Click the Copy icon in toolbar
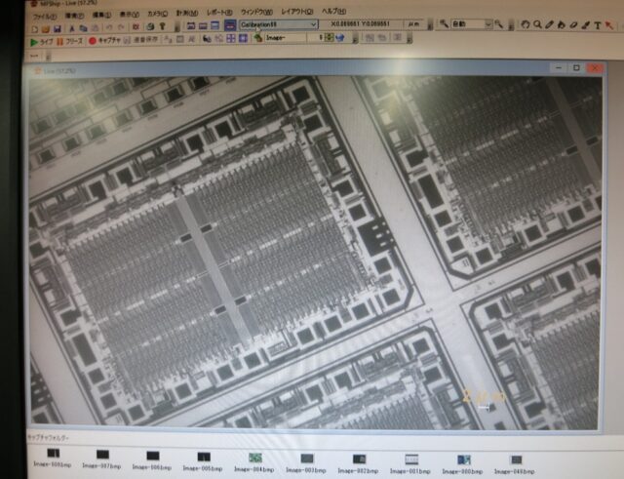 pos(83,28)
